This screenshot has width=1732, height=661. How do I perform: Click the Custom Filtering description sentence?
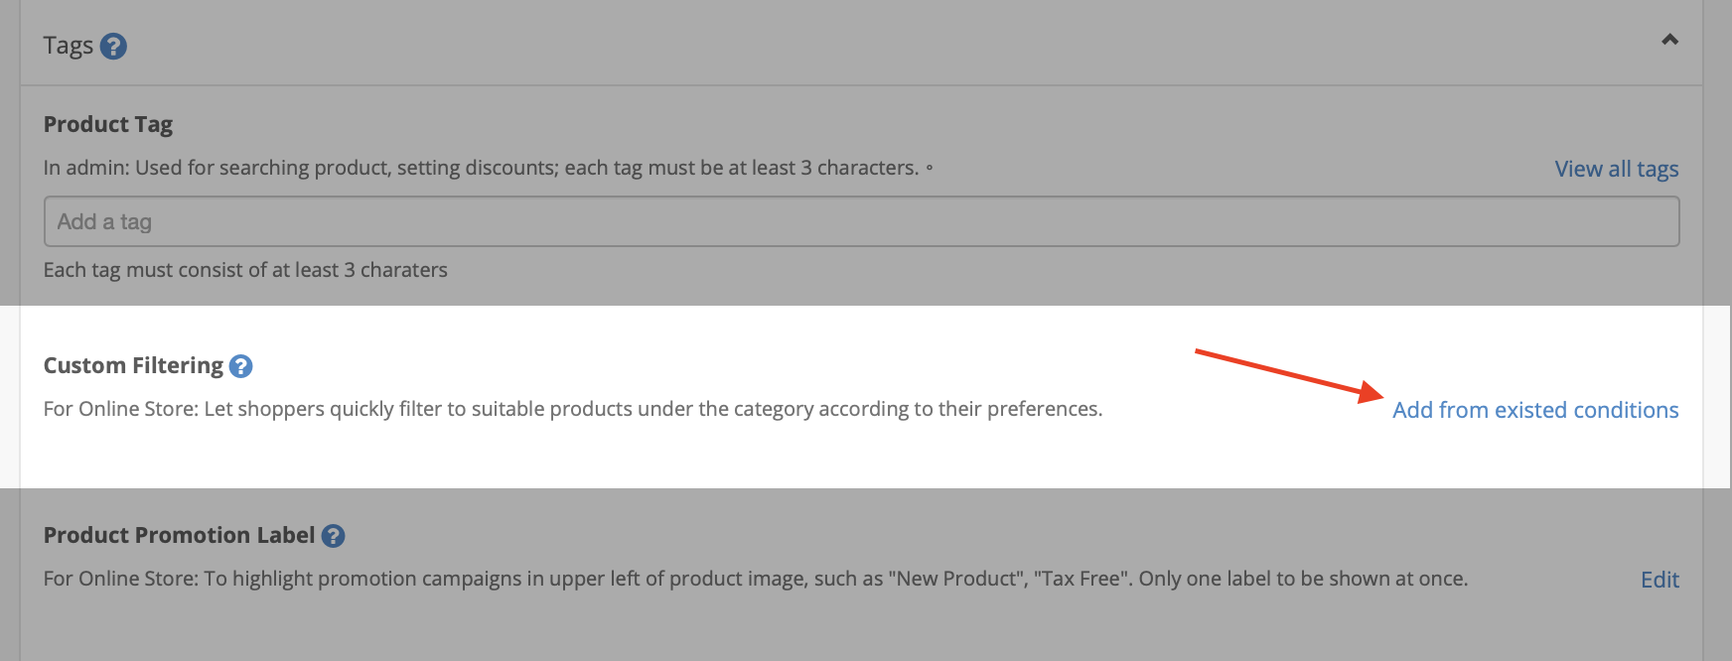[573, 409]
